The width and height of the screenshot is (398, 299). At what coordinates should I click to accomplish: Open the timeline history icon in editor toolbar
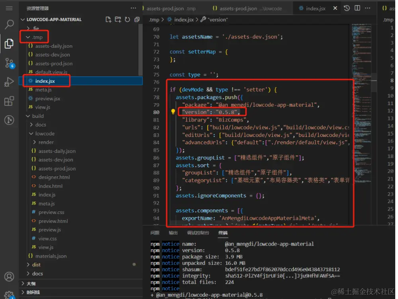pos(347,8)
